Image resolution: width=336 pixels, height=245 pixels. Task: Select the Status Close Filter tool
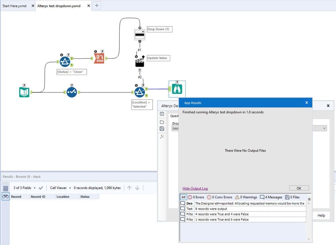pos(65,62)
